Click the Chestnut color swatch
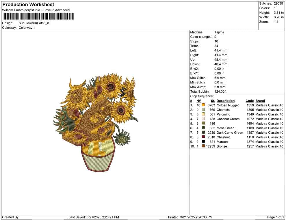Screen dimensions: 286x220 click(x=203, y=137)
